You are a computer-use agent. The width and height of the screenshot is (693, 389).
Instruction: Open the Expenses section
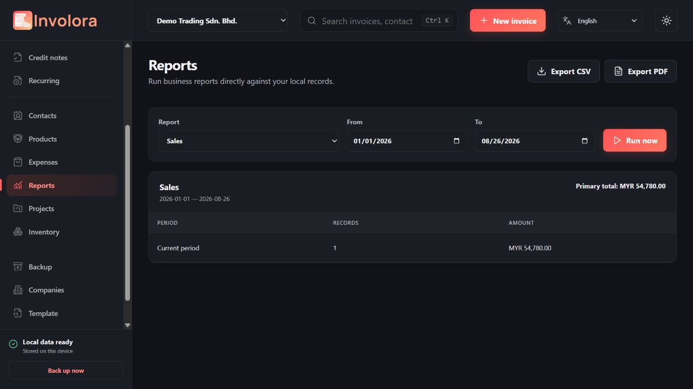pos(62,162)
